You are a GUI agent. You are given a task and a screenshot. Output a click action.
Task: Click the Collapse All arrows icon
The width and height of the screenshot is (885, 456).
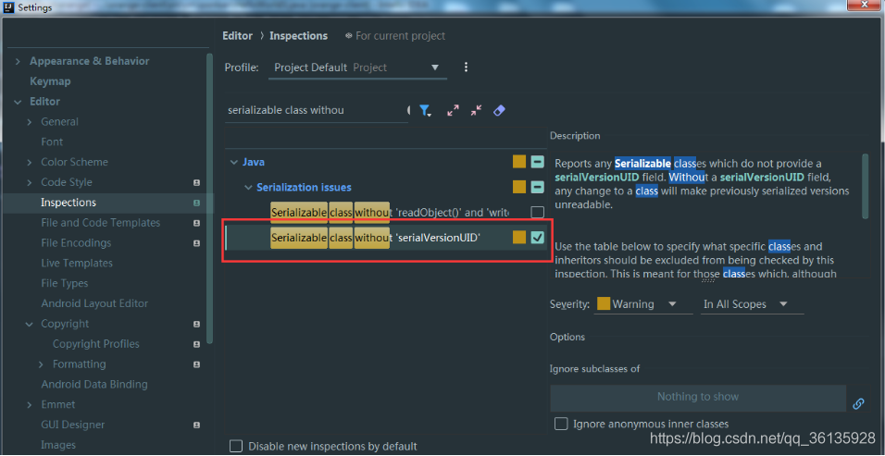click(x=476, y=110)
